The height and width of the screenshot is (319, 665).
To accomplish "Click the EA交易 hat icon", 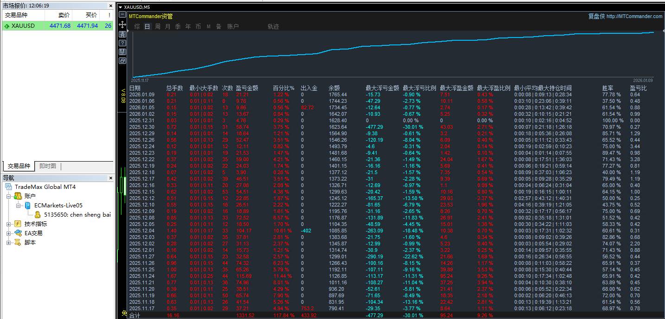I will point(18,233).
